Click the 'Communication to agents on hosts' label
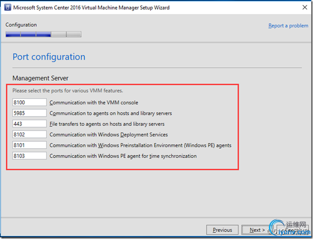This screenshot has height=239, width=313. tap(110, 113)
